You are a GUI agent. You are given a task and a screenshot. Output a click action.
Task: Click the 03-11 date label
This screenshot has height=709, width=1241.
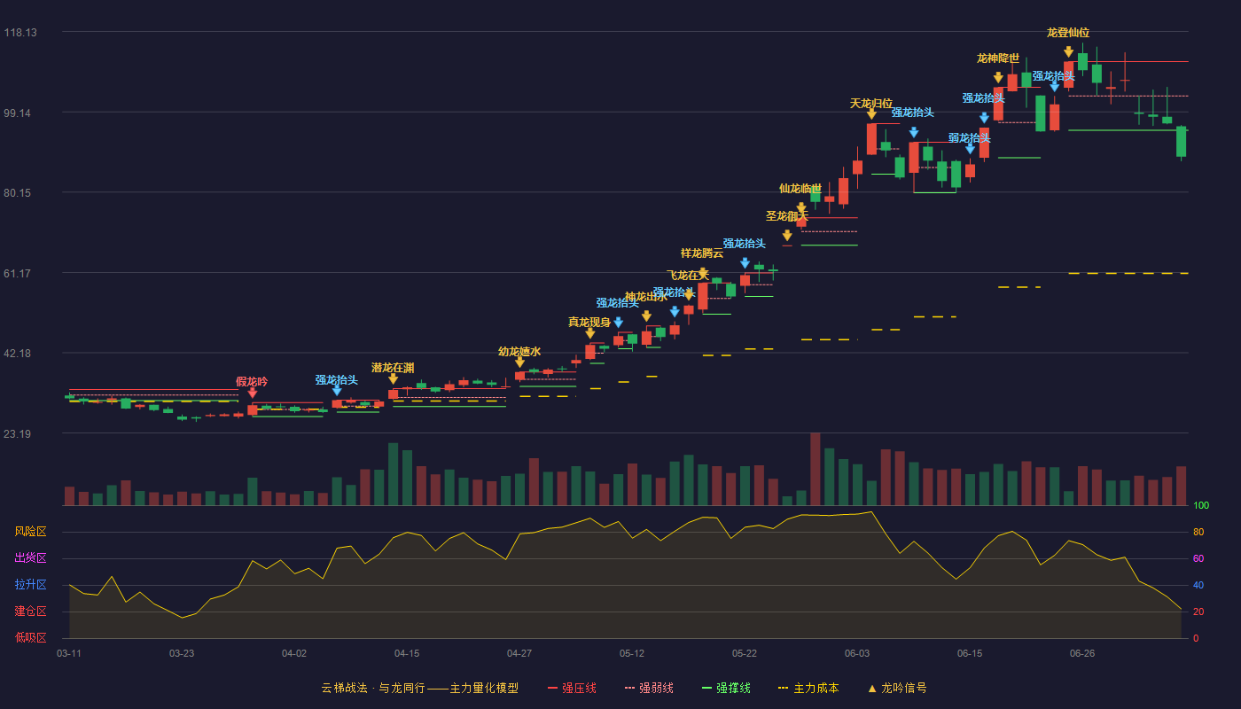pyautogui.click(x=69, y=653)
